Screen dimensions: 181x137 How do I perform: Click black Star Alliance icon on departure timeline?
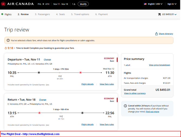[x=39, y=73]
